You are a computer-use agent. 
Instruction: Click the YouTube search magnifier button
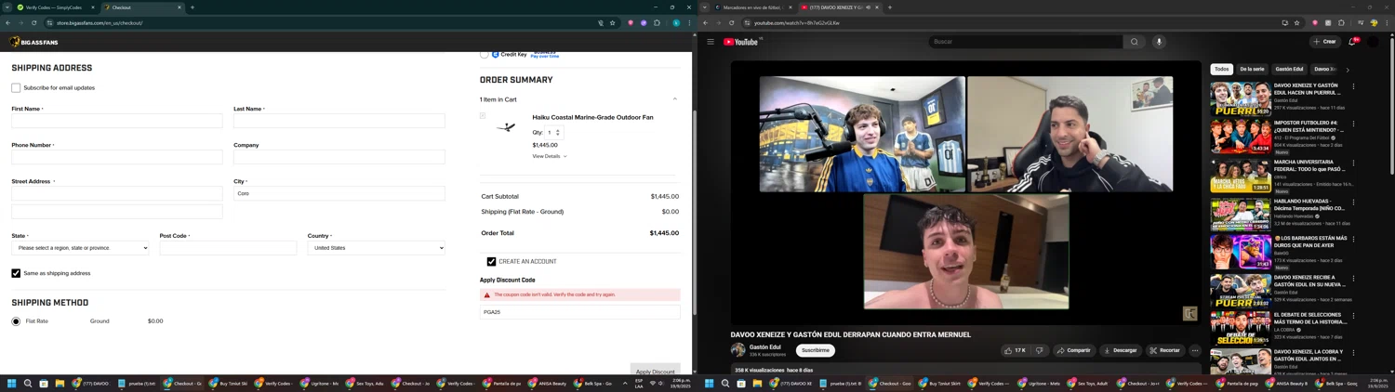pyautogui.click(x=1134, y=42)
